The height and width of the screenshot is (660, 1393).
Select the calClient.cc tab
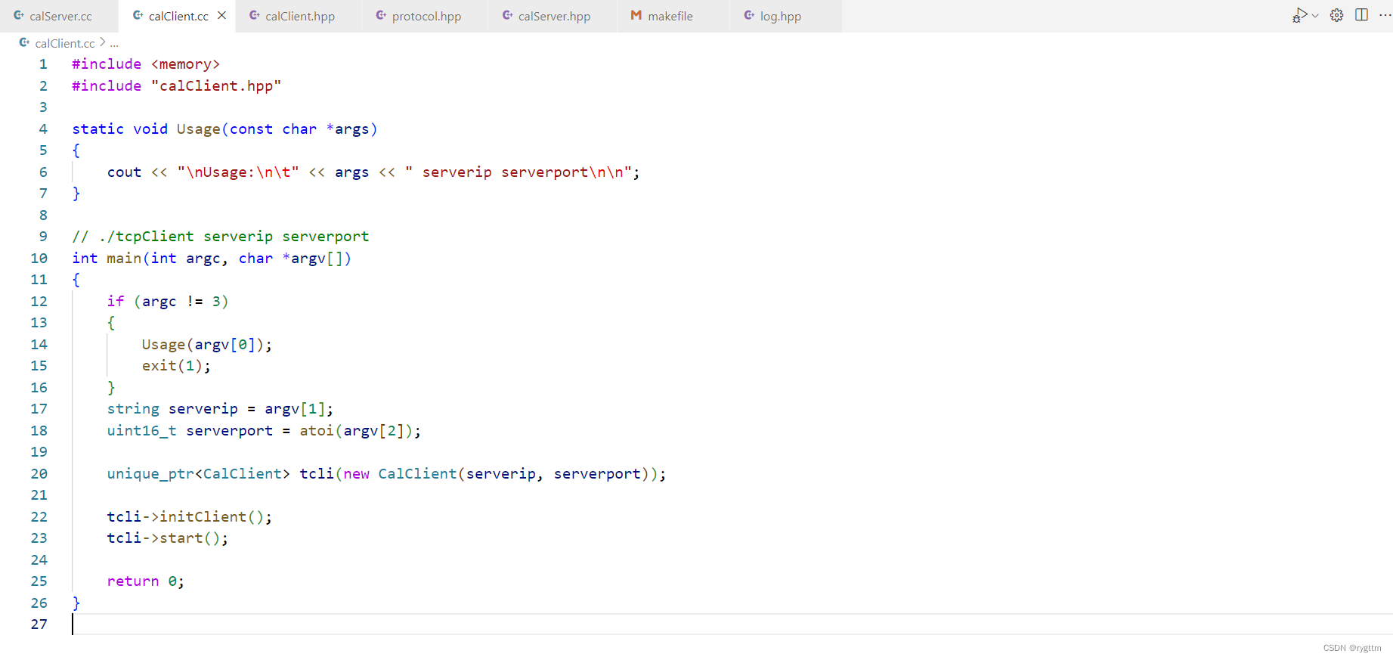click(x=178, y=16)
